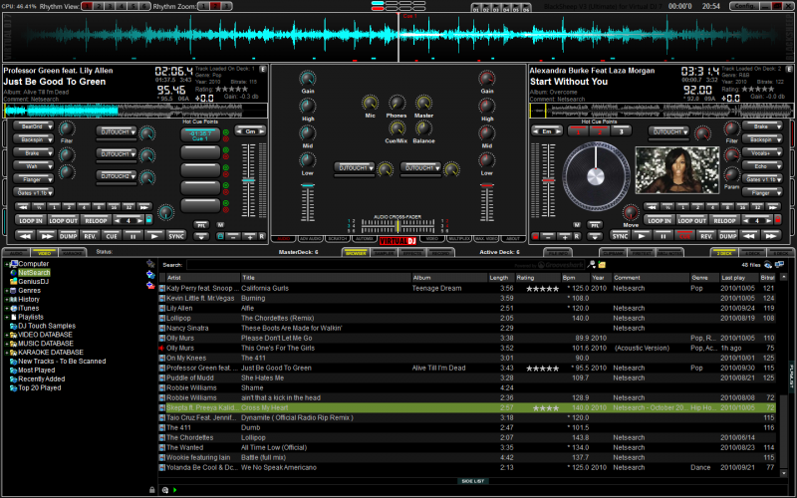Click the right deck jog wheel
This screenshot has width=797, height=498.
[595, 176]
